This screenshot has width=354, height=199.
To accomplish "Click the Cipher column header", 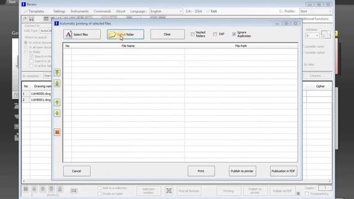I will coord(320,86).
